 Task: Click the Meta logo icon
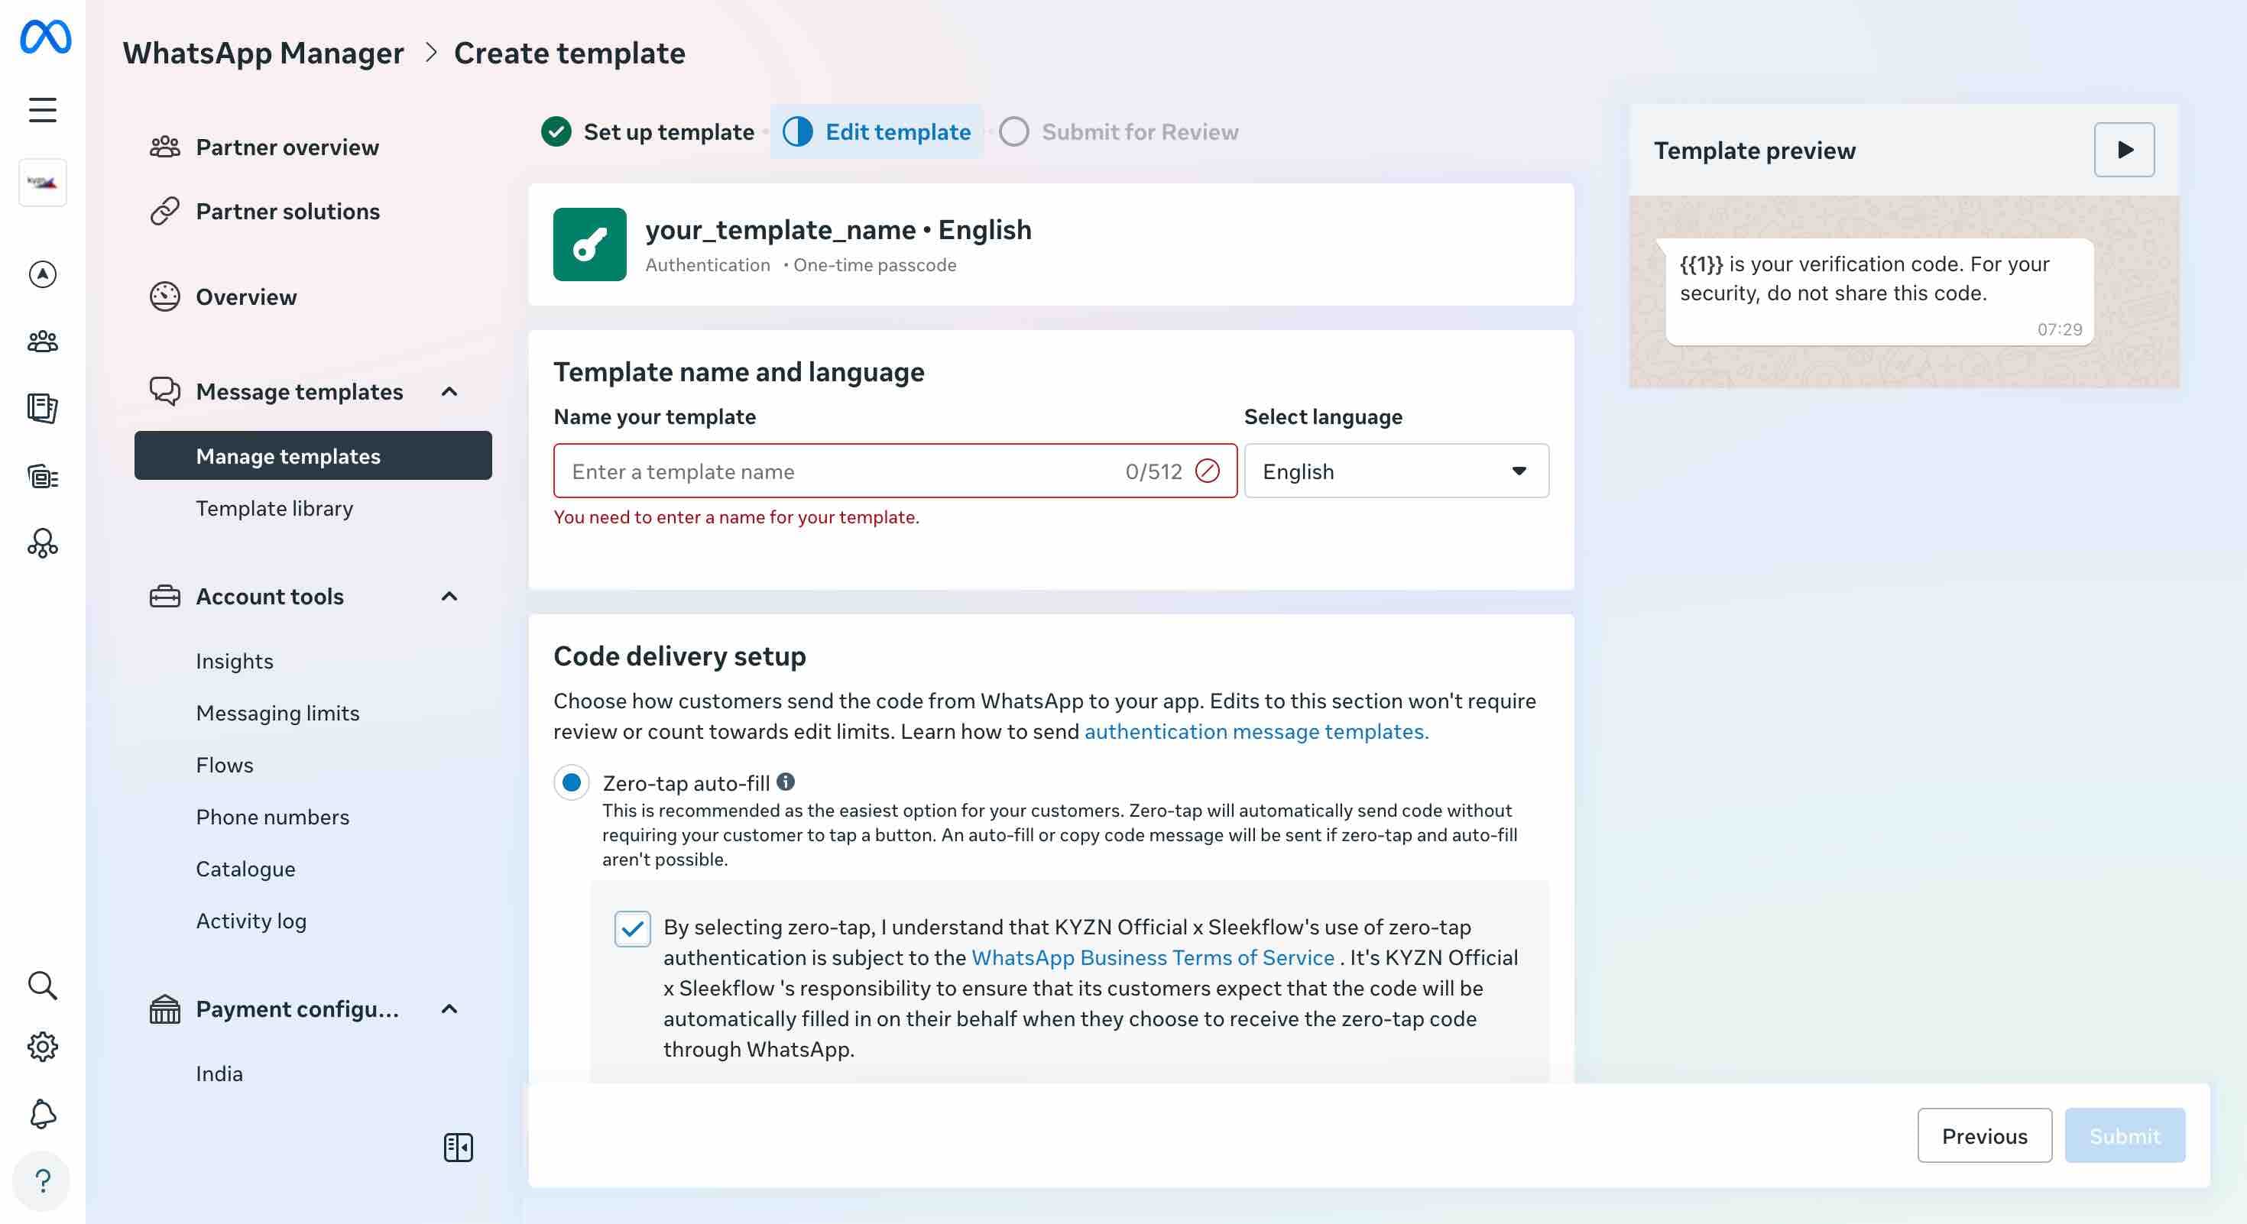(44, 37)
